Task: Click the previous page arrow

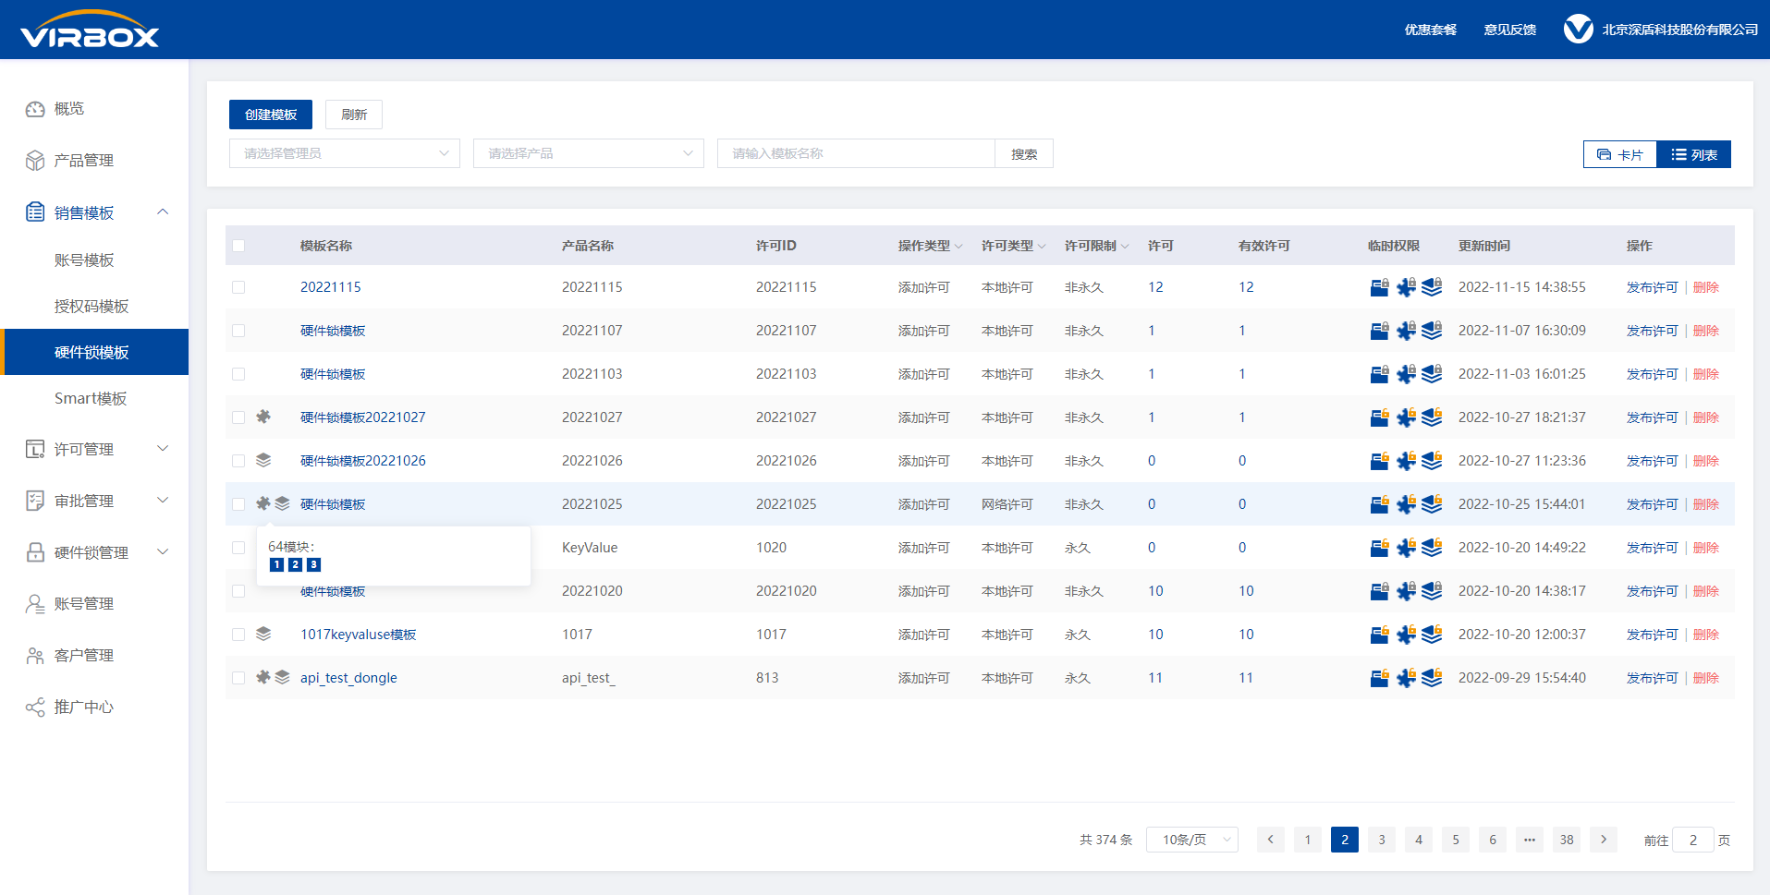Action: pos(1271,840)
